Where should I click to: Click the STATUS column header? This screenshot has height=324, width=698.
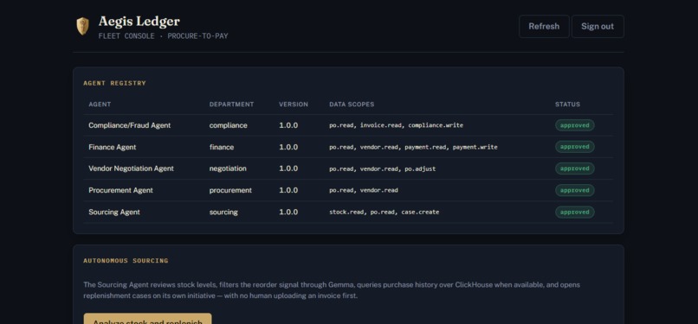(x=567, y=105)
